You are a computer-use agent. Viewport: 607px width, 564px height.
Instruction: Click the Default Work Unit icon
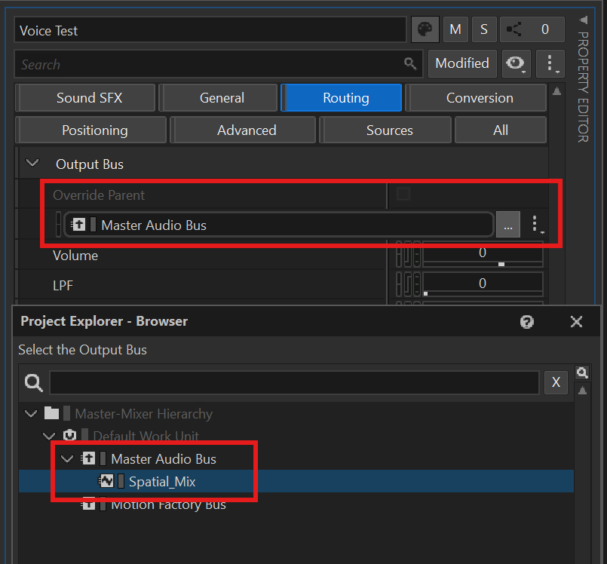click(x=70, y=436)
